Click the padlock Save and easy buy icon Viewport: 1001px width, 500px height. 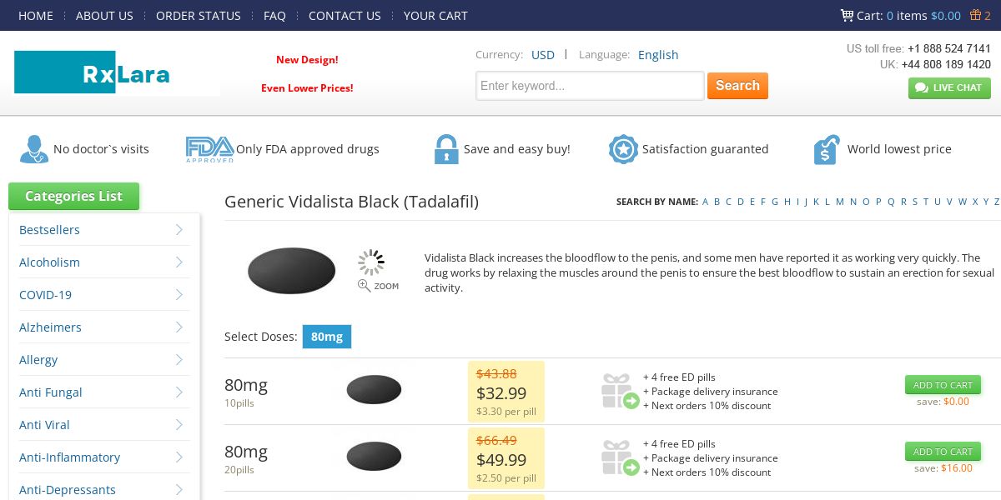pyautogui.click(x=446, y=149)
